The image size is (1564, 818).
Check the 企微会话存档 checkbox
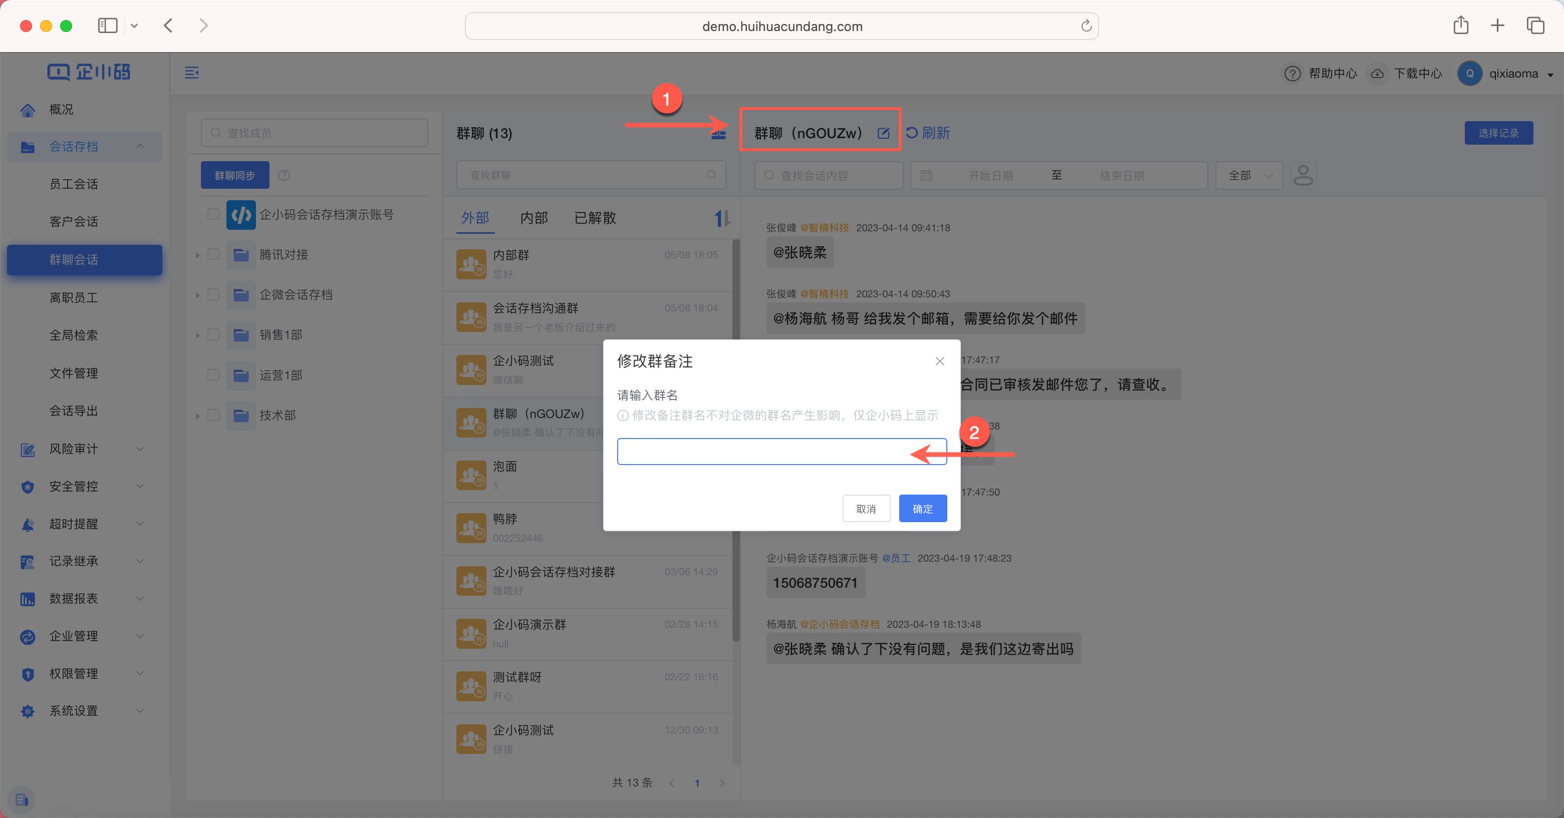tap(213, 294)
